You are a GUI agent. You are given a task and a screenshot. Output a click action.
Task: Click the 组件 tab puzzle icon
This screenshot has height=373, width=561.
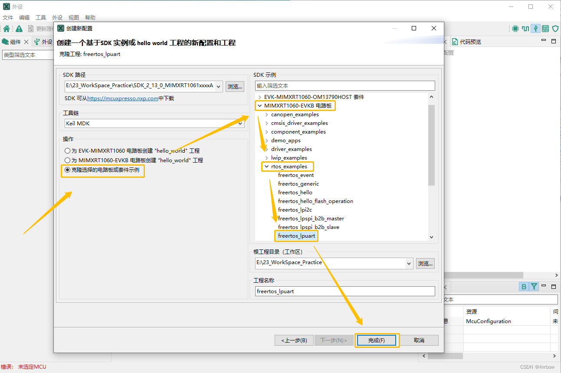click(5, 42)
